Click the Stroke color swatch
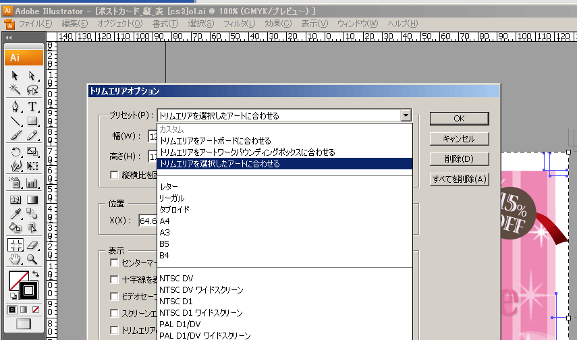This screenshot has width=577, height=340. (x=29, y=290)
